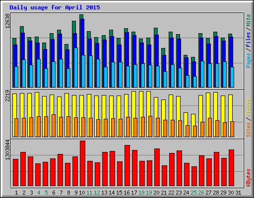Click the green Hits bar peak for day 10
Screen dimensions: 254x198
(81, 16)
